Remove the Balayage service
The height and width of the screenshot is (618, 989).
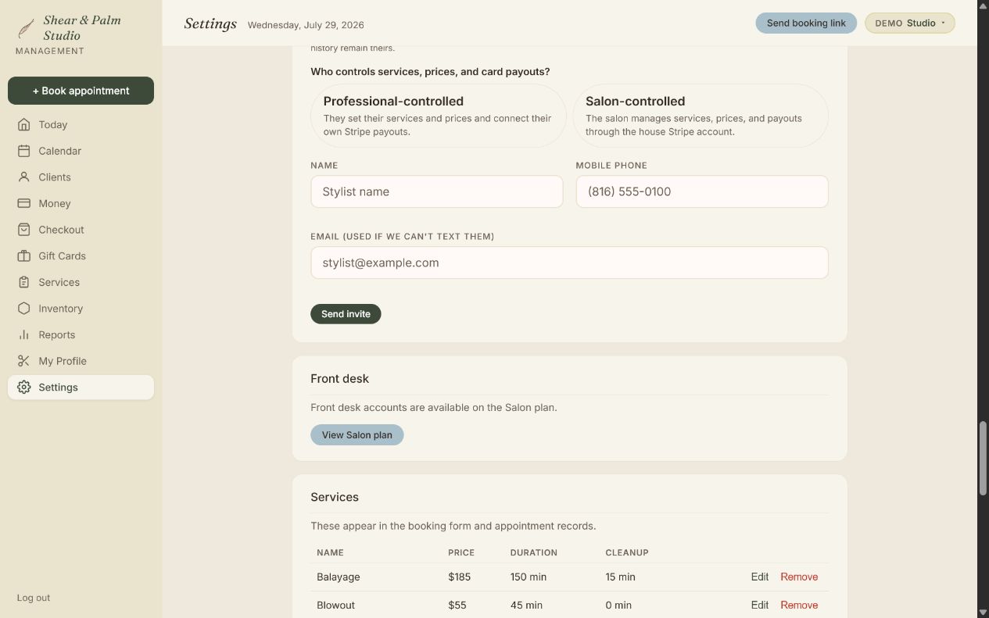point(799,577)
